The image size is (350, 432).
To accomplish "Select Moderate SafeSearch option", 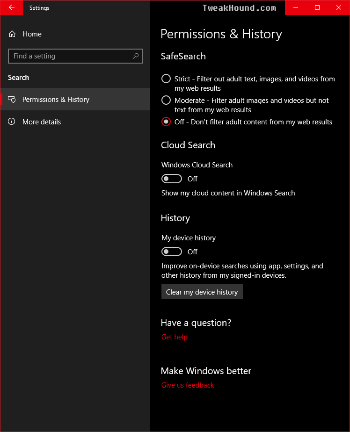I will [x=166, y=100].
